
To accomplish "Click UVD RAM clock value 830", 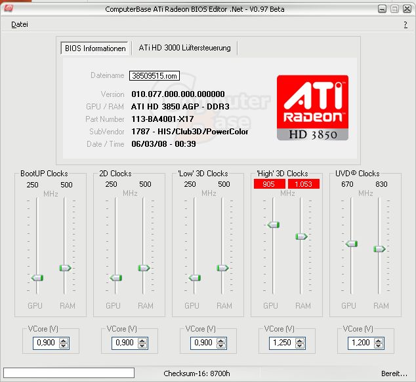I will click(381, 184).
